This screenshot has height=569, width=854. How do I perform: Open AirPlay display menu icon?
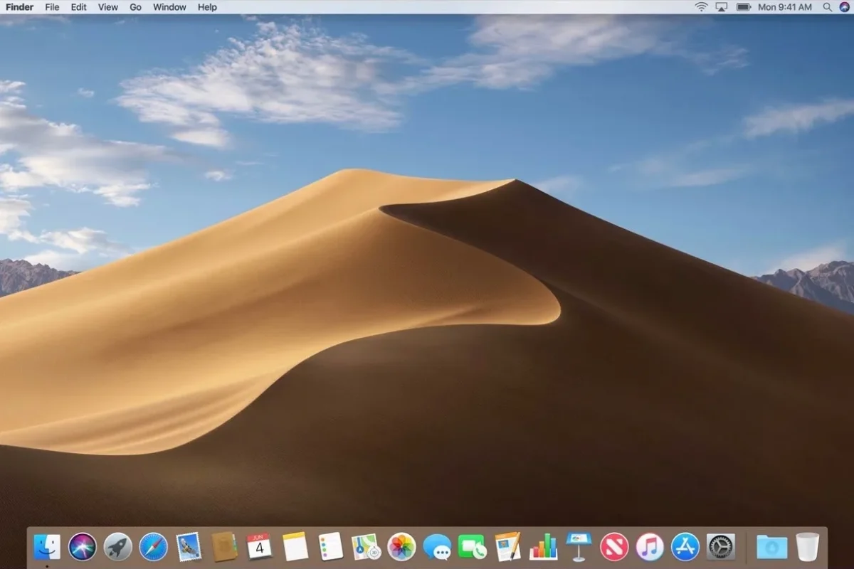point(722,7)
